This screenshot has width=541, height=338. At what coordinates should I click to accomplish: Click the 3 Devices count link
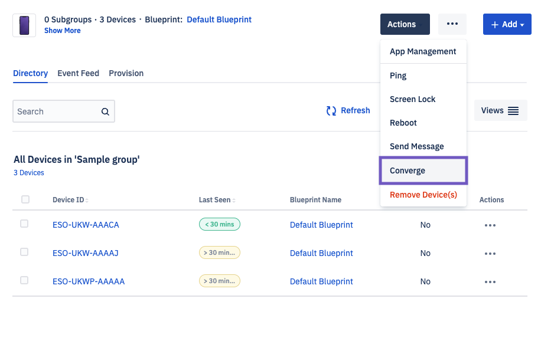point(28,173)
